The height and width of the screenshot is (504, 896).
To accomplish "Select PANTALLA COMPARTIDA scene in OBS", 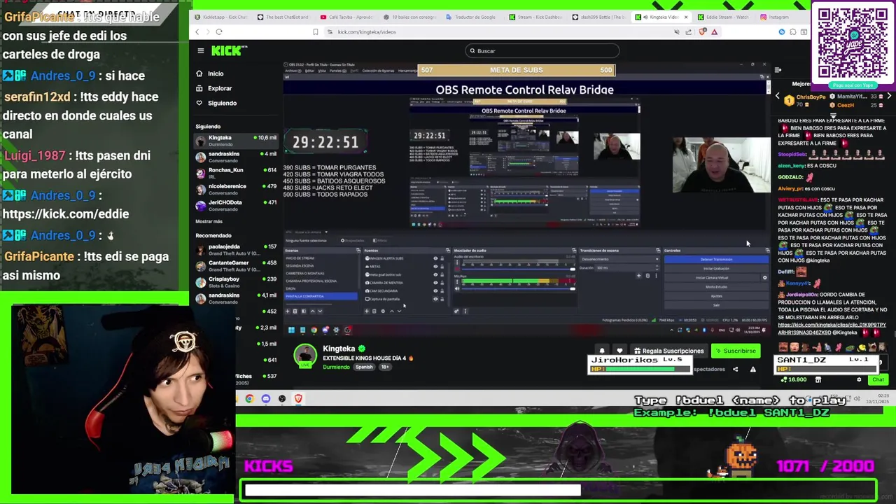I will (321, 296).
